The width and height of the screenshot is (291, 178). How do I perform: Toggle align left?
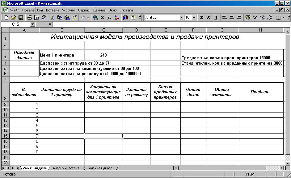pyautogui.click(x=225, y=18)
